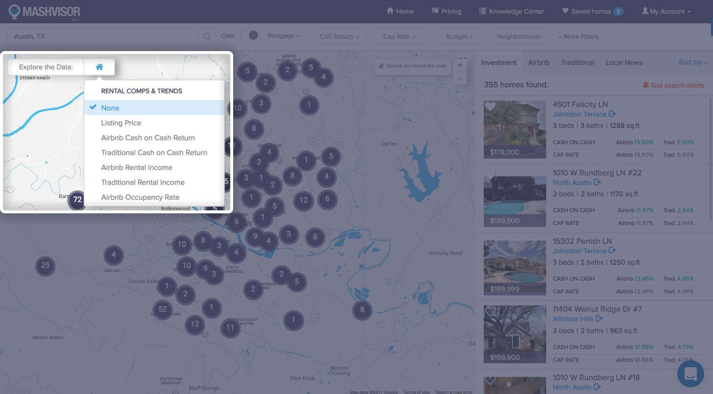The image size is (713, 394).
Task: Toggle the Cash/Mortgage switch
Action: coord(251,35)
